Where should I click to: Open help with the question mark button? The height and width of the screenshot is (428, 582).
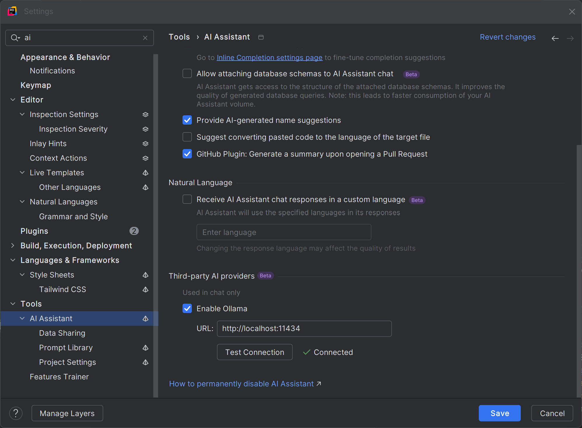click(16, 413)
